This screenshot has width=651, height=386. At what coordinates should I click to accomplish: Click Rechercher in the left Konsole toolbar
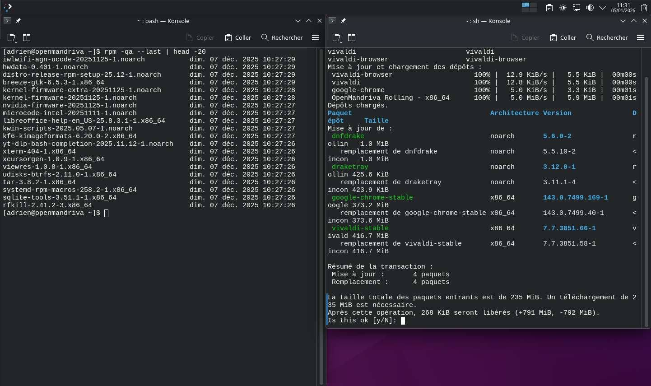point(282,37)
